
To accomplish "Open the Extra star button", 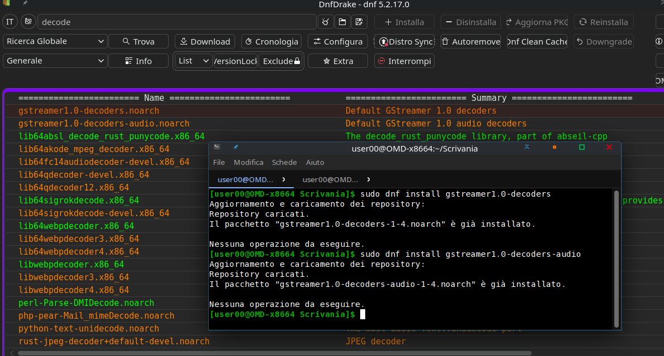I will coord(338,61).
